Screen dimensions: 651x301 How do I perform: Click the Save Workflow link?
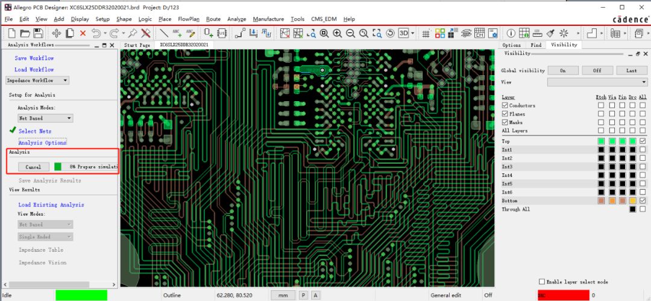pyautogui.click(x=34, y=58)
